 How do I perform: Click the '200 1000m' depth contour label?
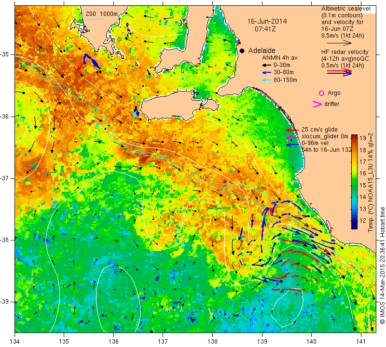[x=102, y=14]
